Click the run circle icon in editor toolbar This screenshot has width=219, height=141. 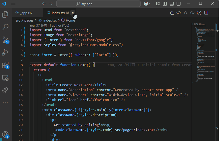click(199, 13)
